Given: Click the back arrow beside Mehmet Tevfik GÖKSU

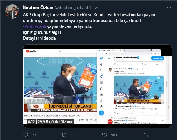Looking at the screenshot, I should click(x=109, y=58).
